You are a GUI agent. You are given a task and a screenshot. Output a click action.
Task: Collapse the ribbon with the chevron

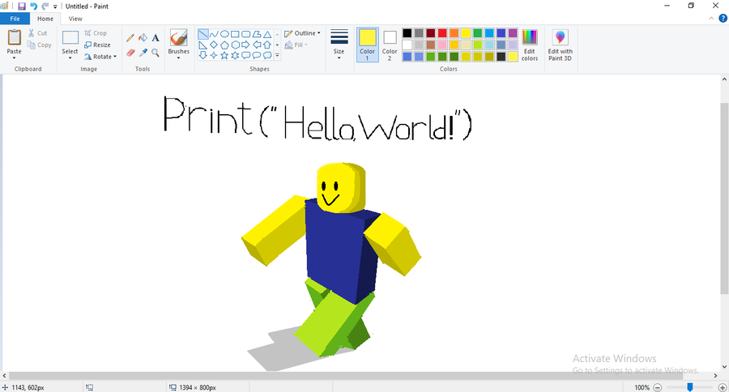[x=711, y=19]
